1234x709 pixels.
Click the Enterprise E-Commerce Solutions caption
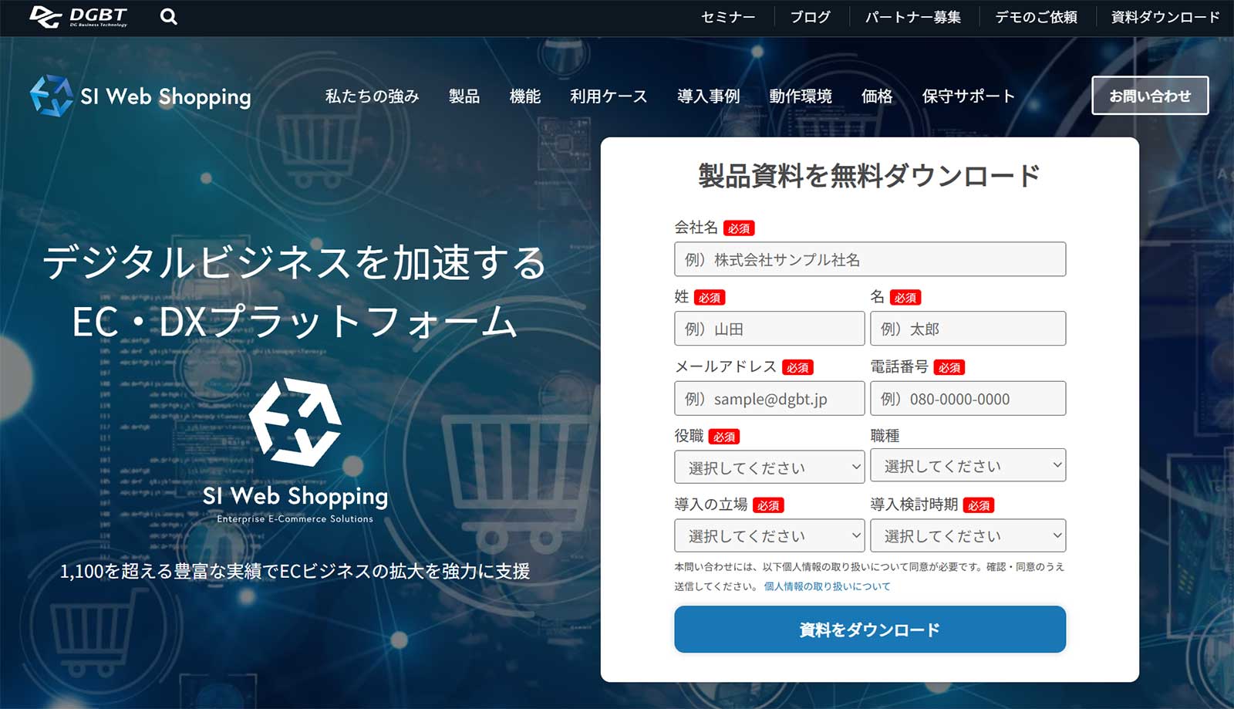pyautogui.click(x=295, y=519)
